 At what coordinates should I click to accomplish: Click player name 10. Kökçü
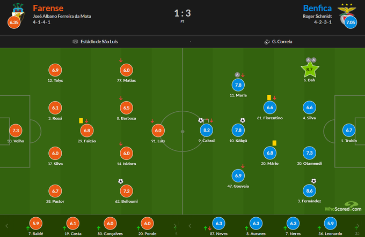238,141
